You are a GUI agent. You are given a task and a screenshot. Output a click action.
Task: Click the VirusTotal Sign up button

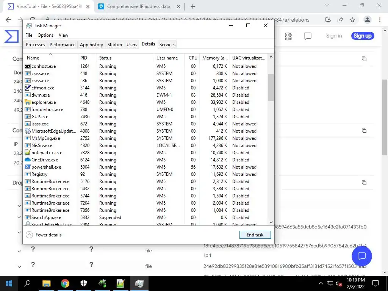pyautogui.click(x=363, y=36)
